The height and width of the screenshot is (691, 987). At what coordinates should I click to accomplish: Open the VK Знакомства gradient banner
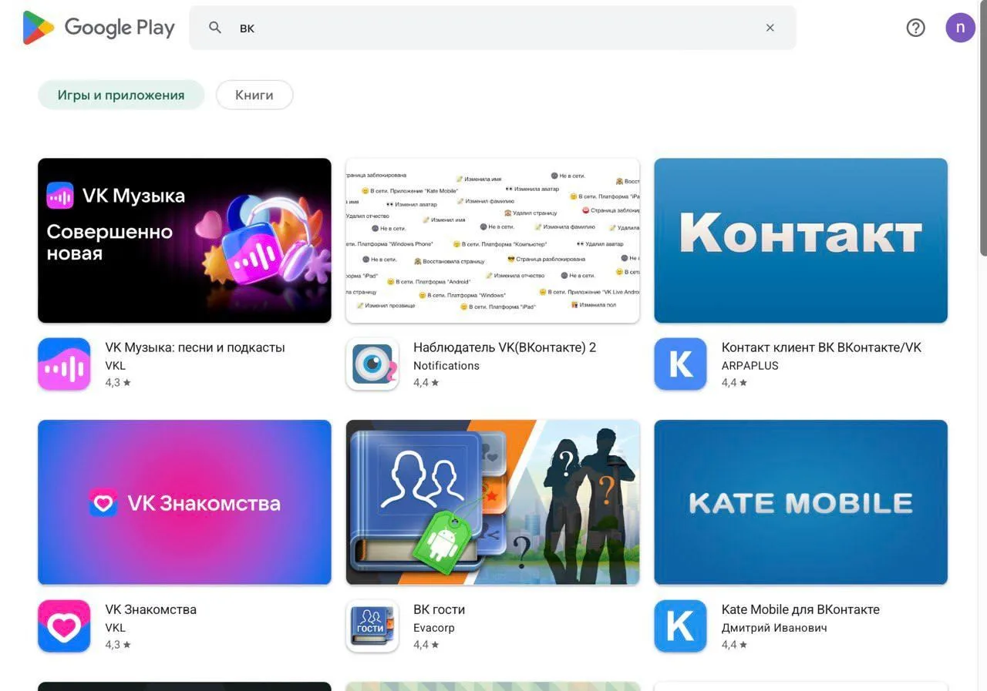point(184,502)
